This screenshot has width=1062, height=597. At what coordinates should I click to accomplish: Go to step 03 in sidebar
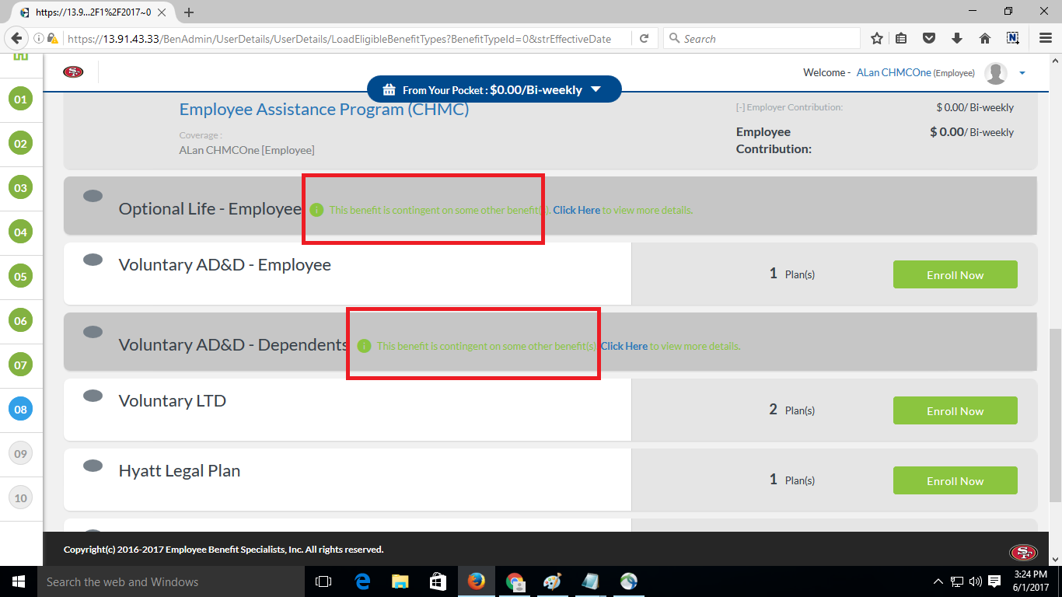[20, 188]
